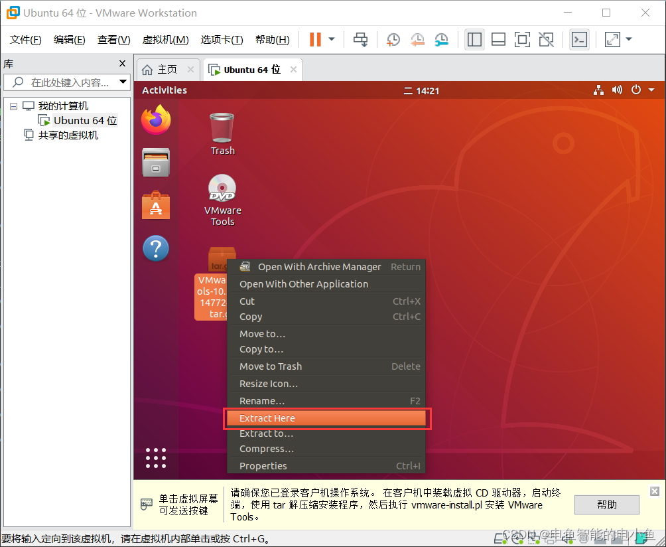
Task: Open the stretch mode dropdown arrow
Action: pos(629,40)
